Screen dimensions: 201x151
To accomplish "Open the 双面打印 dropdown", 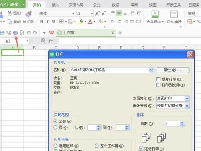I will click(x=187, y=99).
